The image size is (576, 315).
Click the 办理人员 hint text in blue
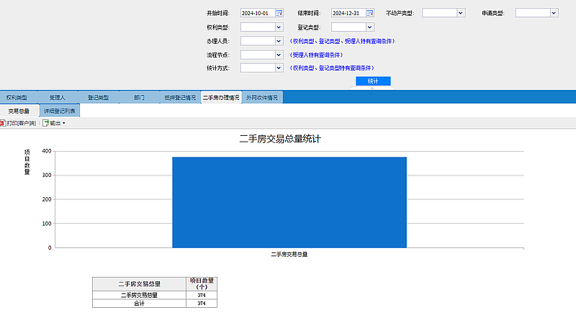pos(343,41)
